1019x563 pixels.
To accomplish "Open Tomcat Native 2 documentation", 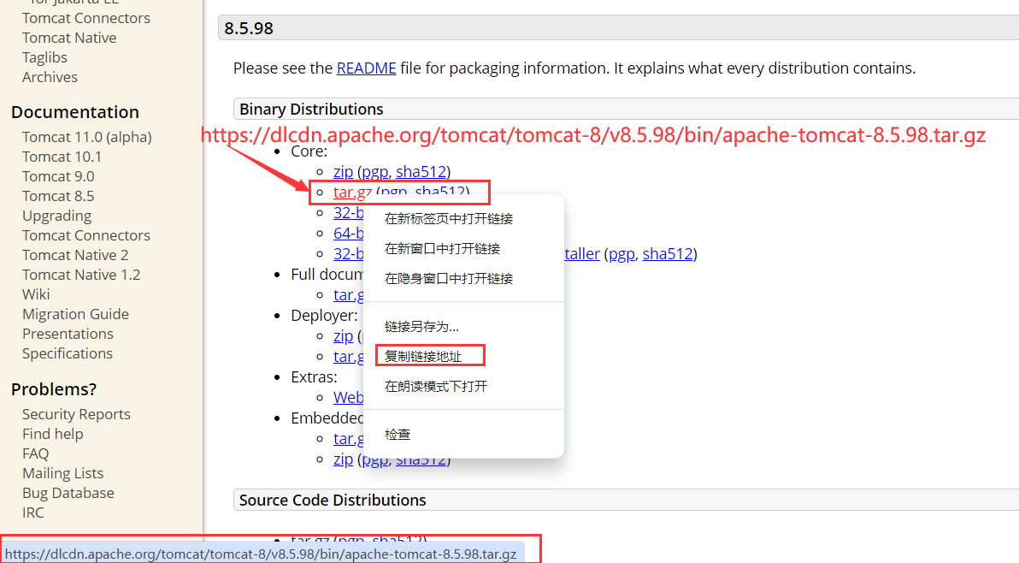I will coord(74,255).
